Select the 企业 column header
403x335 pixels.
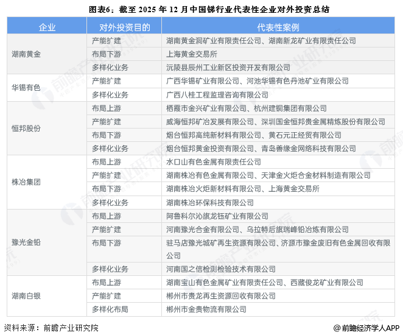(x=47, y=27)
